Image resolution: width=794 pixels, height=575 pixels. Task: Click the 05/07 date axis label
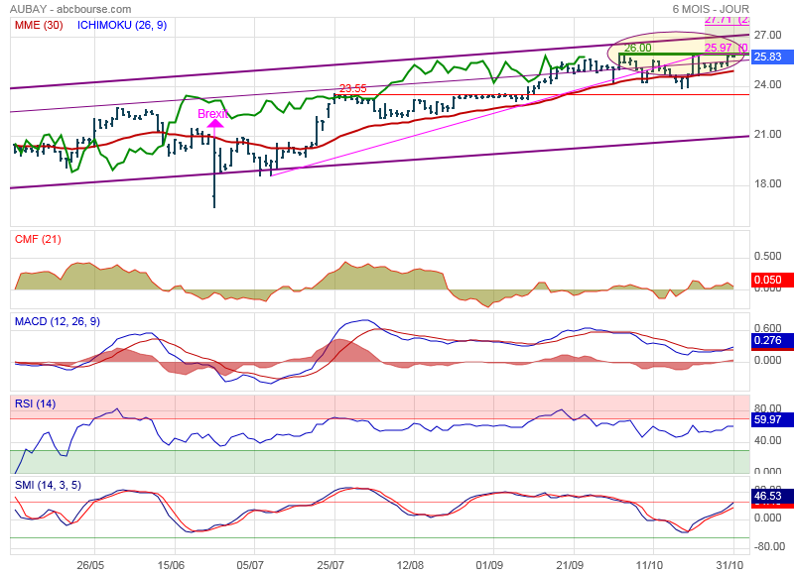pyautogui.click(x=251, y=564)
